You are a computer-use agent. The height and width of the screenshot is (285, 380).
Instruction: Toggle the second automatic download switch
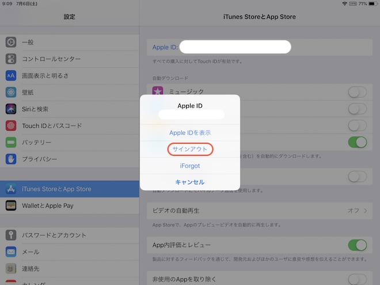(x=357, y=109)
